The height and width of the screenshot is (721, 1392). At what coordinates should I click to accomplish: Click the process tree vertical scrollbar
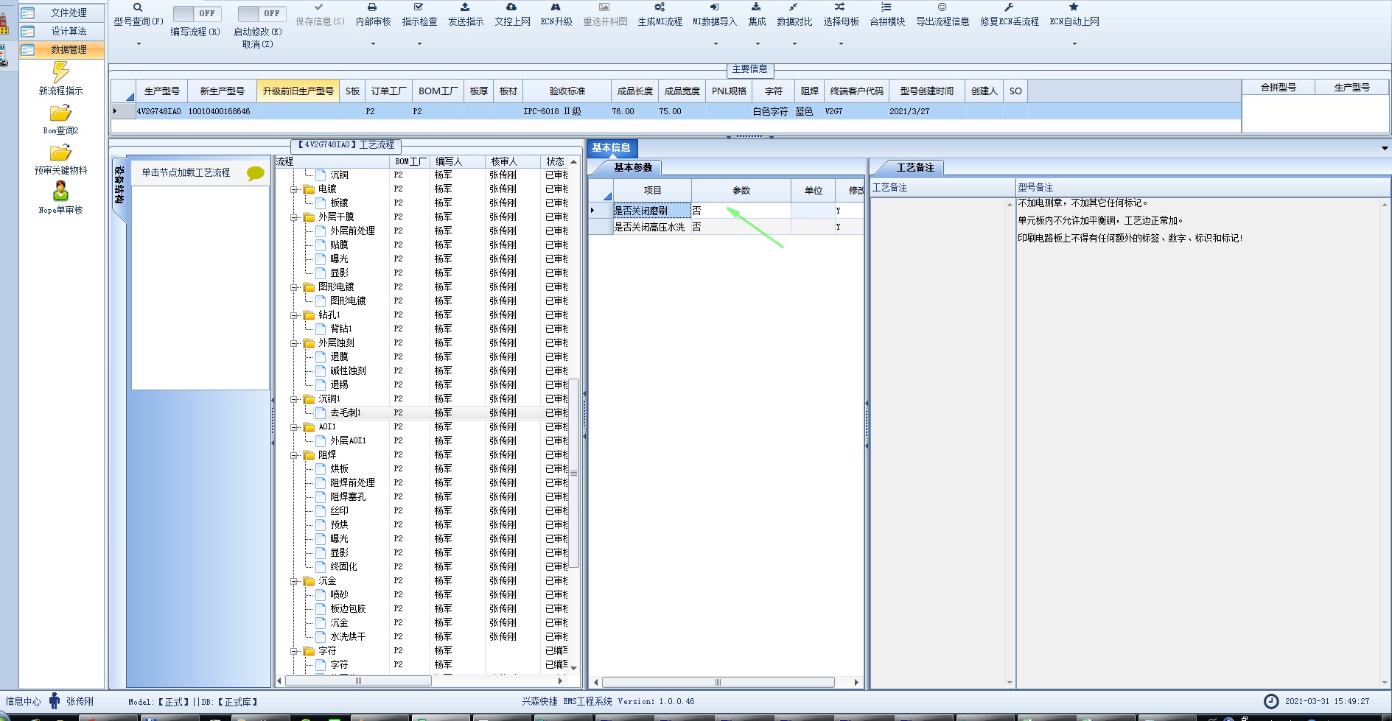[573, 472]
